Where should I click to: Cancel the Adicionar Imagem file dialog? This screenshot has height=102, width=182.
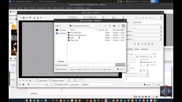point(120,69)
